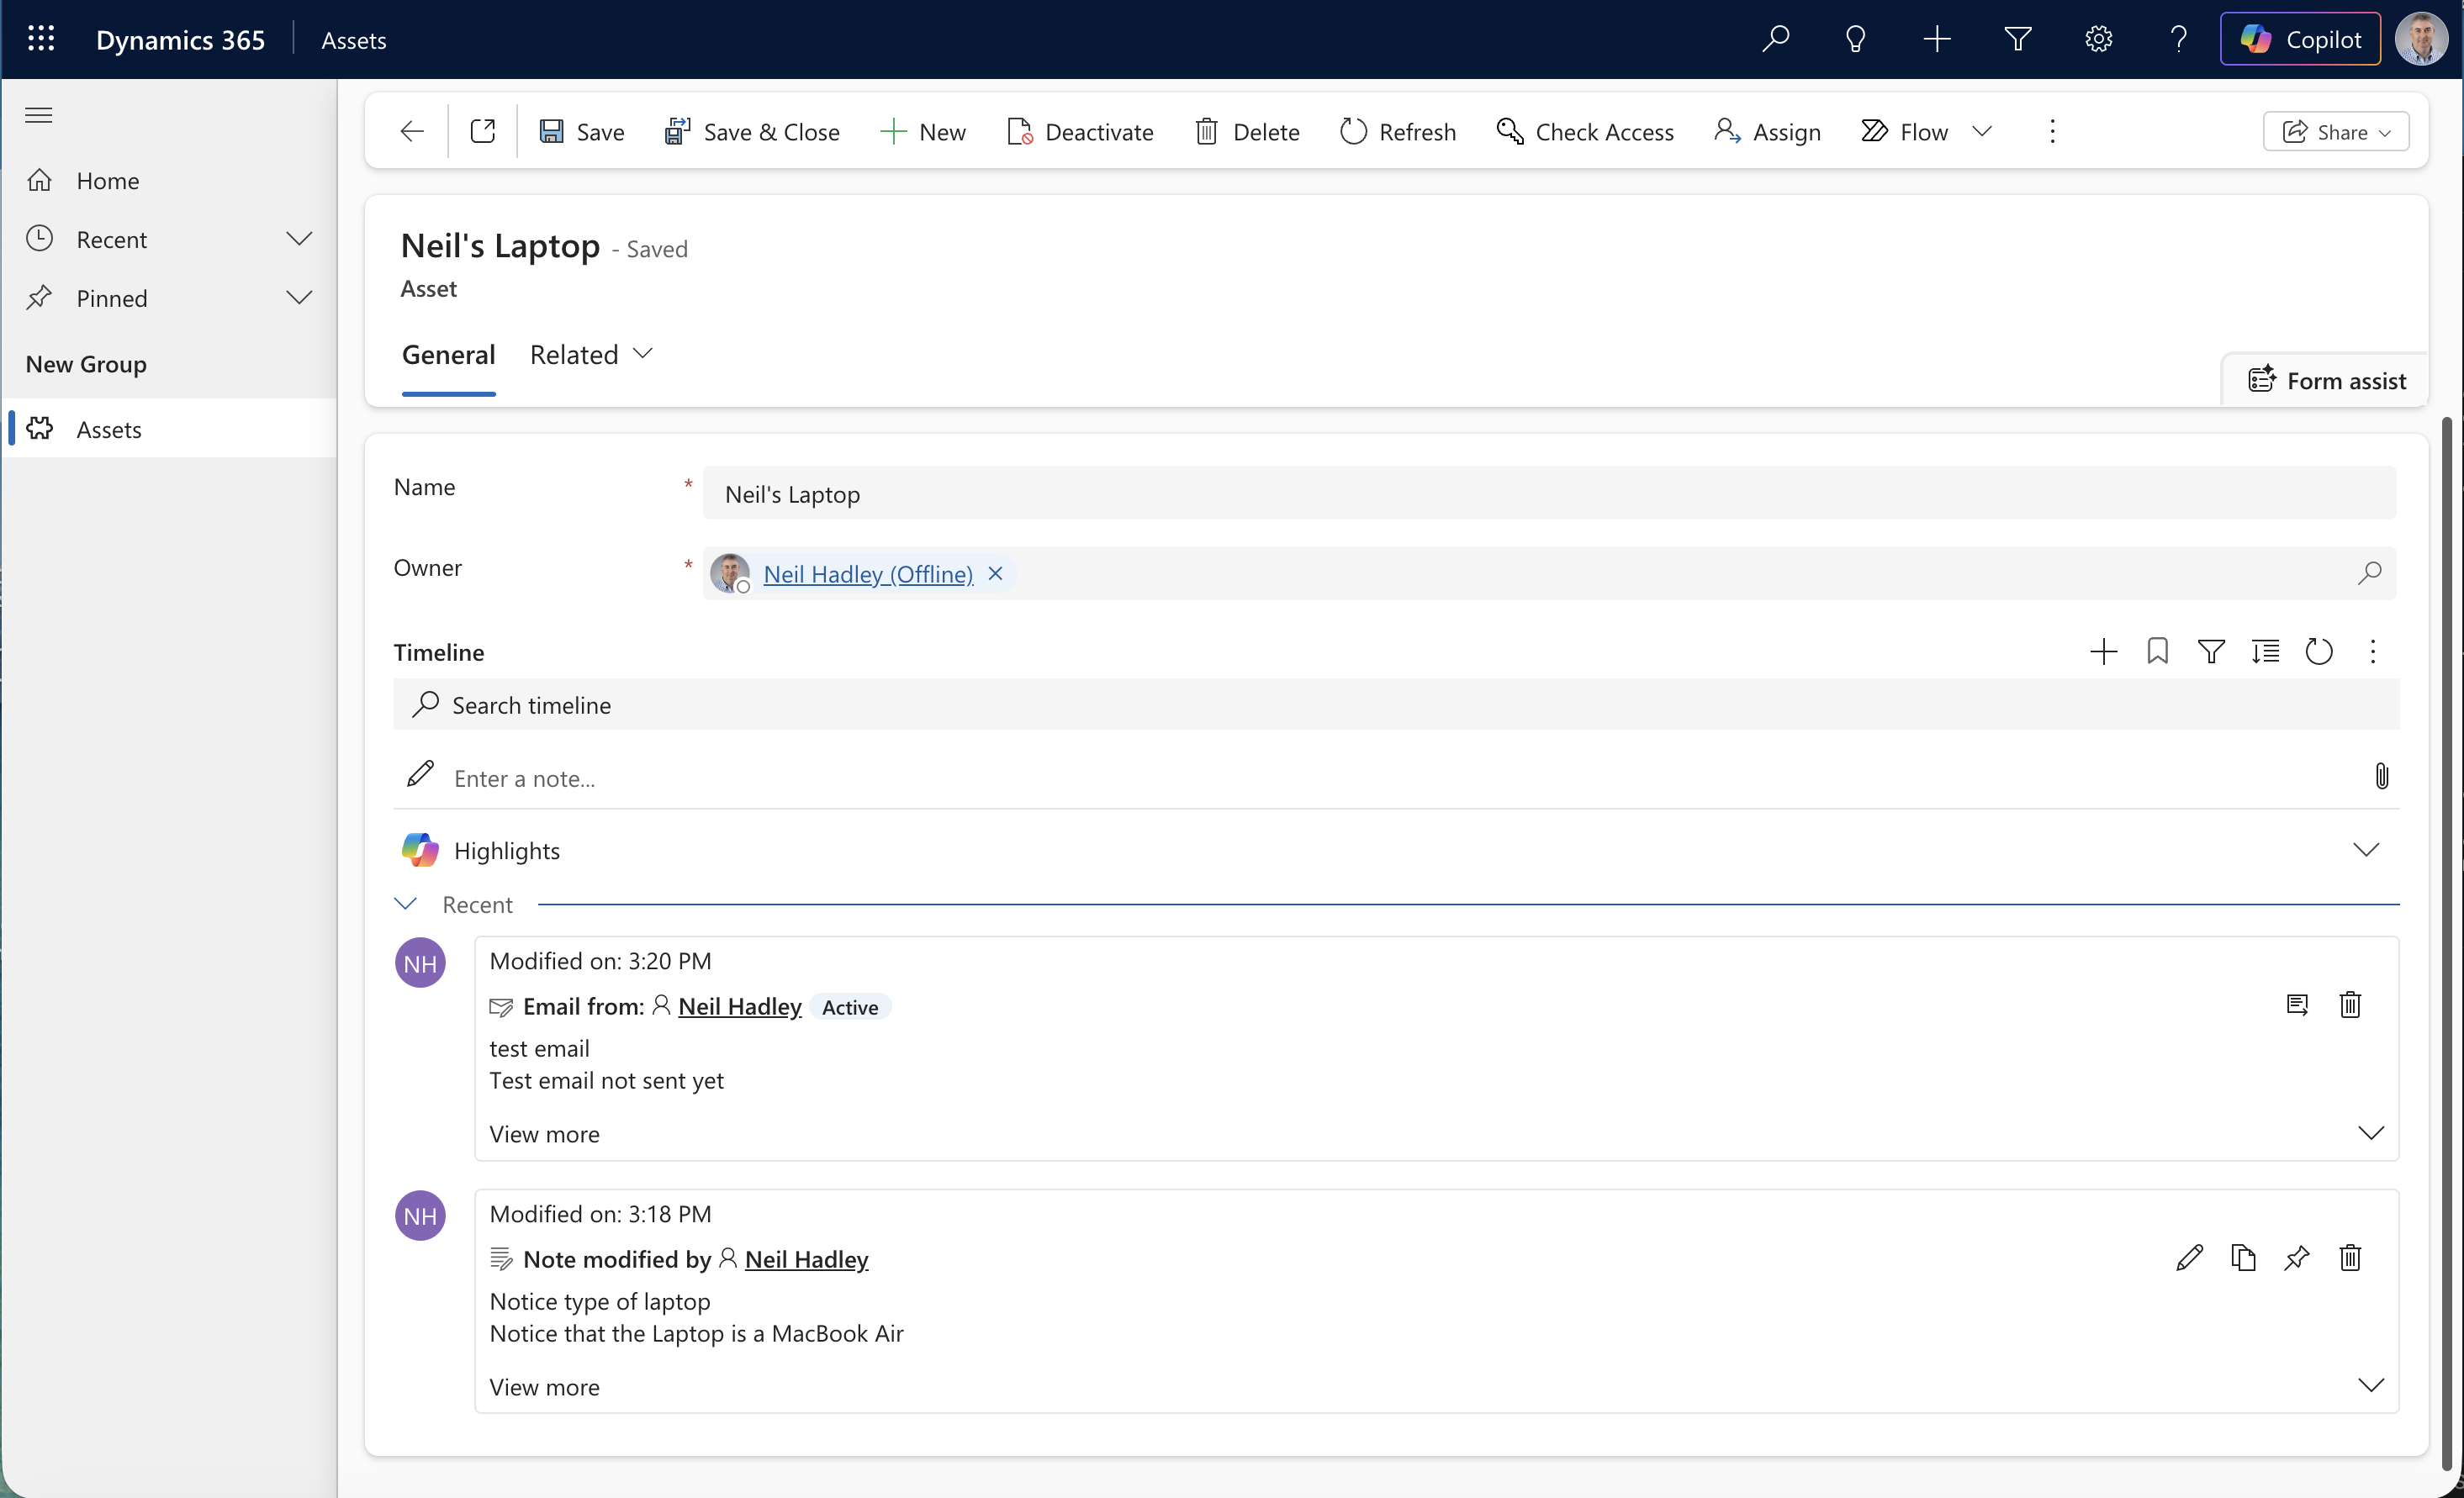Click Assign command

click(1767, 132)
